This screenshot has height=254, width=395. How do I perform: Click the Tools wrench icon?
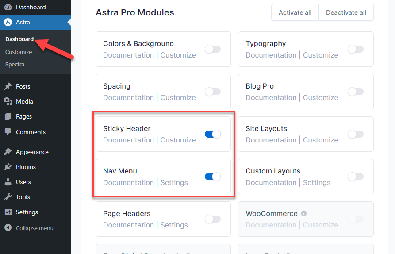tap(8, 197)
